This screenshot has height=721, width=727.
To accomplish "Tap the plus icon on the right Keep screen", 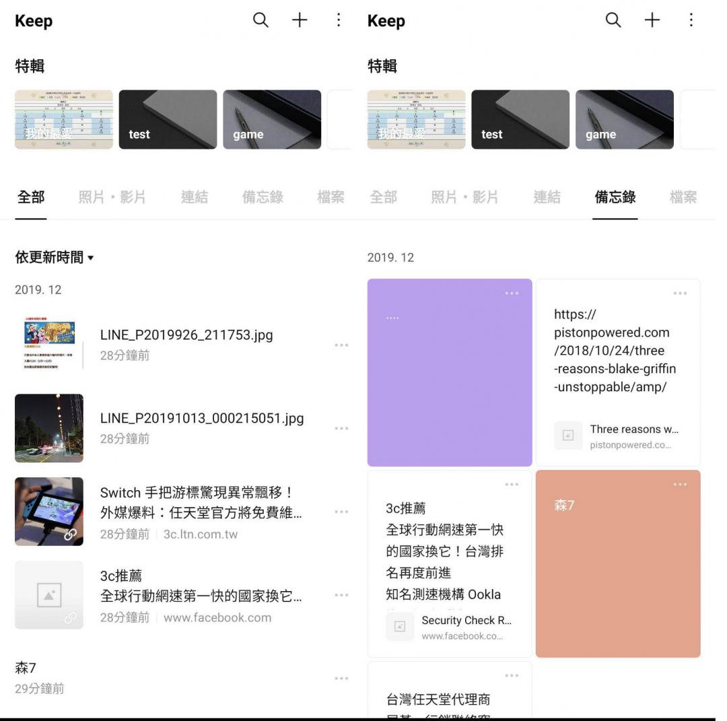I will click(652, 20).
